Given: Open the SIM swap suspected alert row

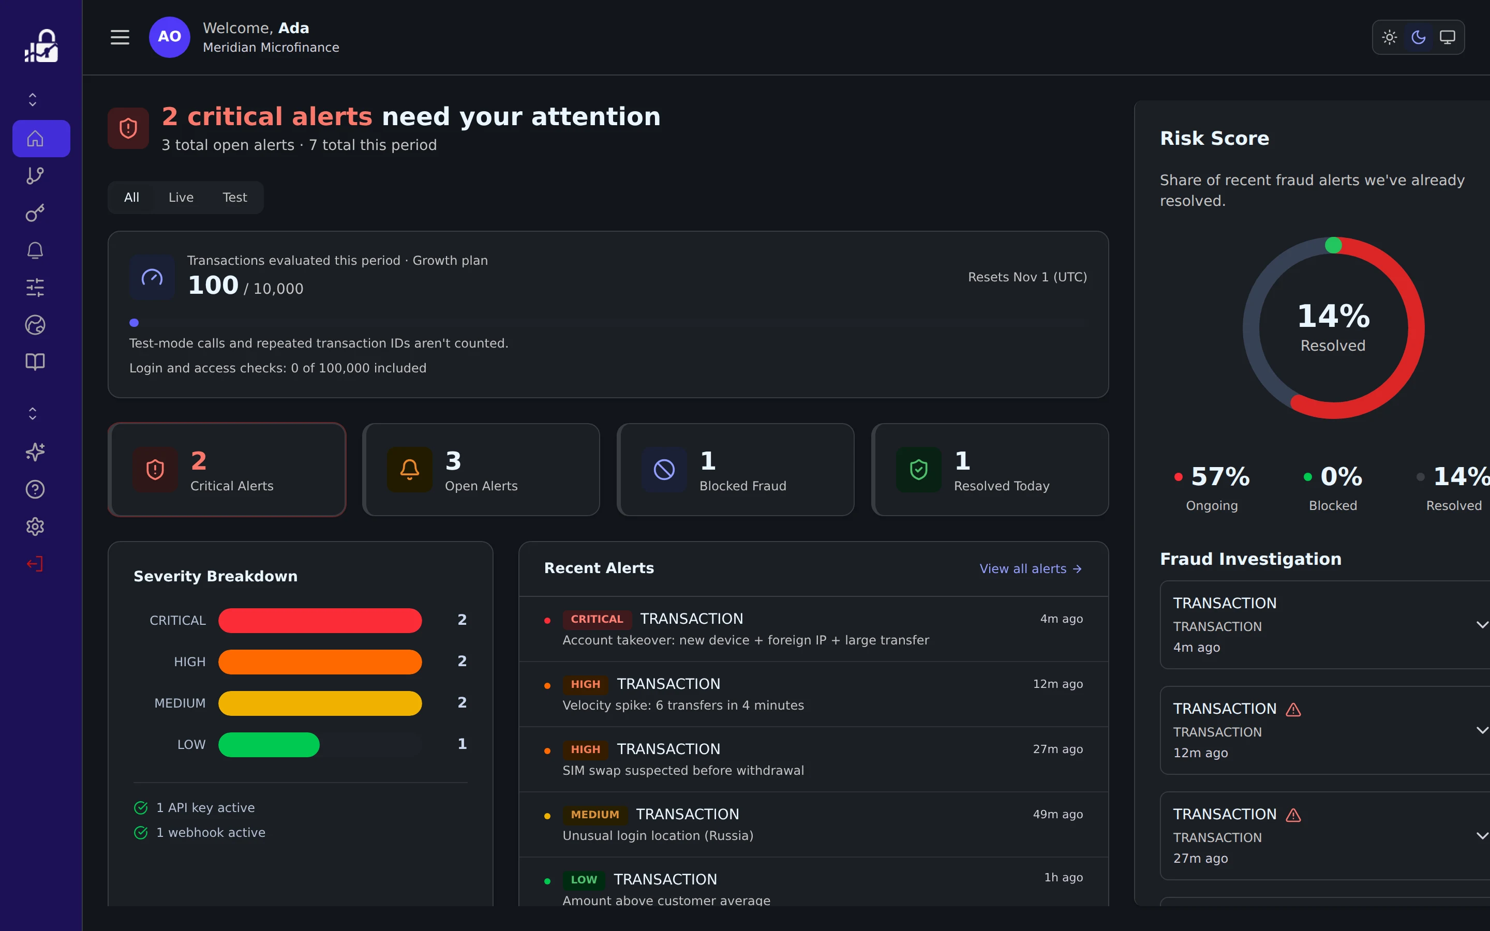Looking at the screenshot, I should (813, 760).
